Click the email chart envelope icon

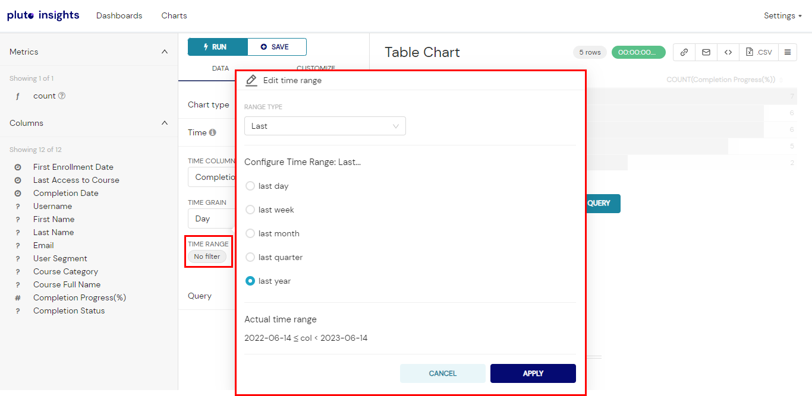[x=706, y=52]
